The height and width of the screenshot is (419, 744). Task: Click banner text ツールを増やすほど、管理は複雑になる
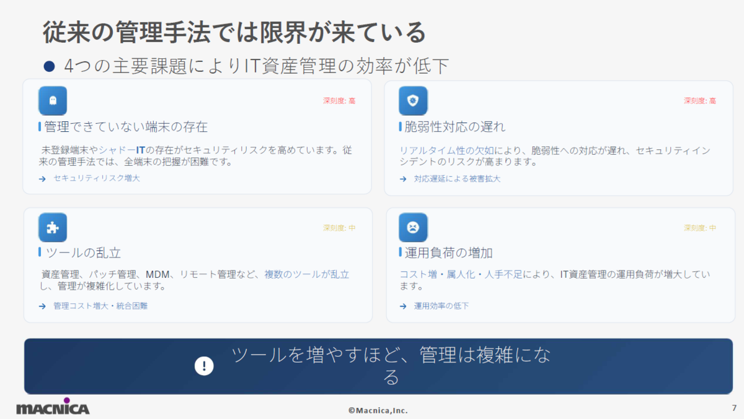tap(391, 366)
